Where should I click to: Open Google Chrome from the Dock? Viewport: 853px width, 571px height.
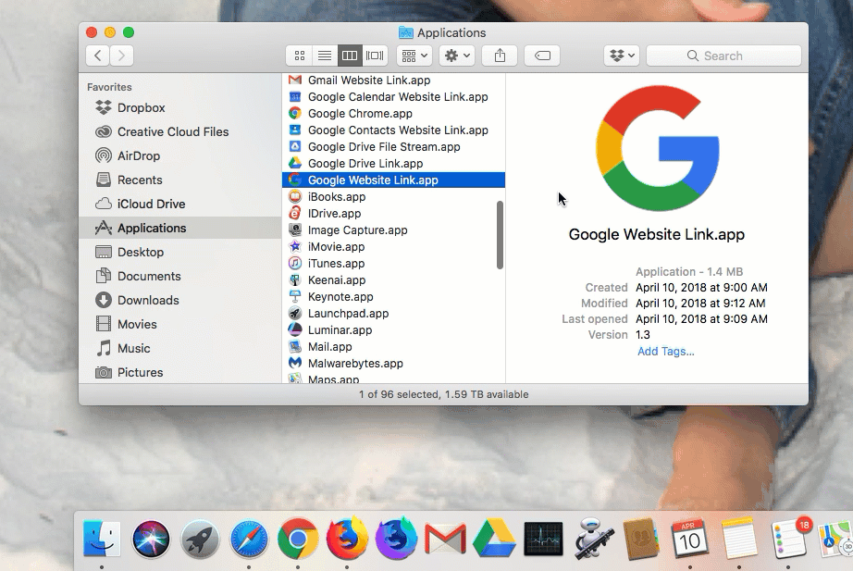[298, 538]
